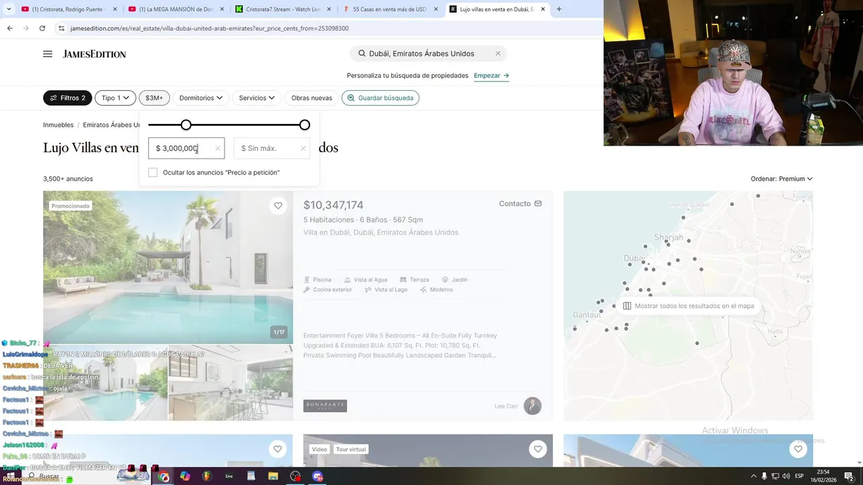The image size is (863, 485).
Task: Open the notification center icon
Action: 849,476
